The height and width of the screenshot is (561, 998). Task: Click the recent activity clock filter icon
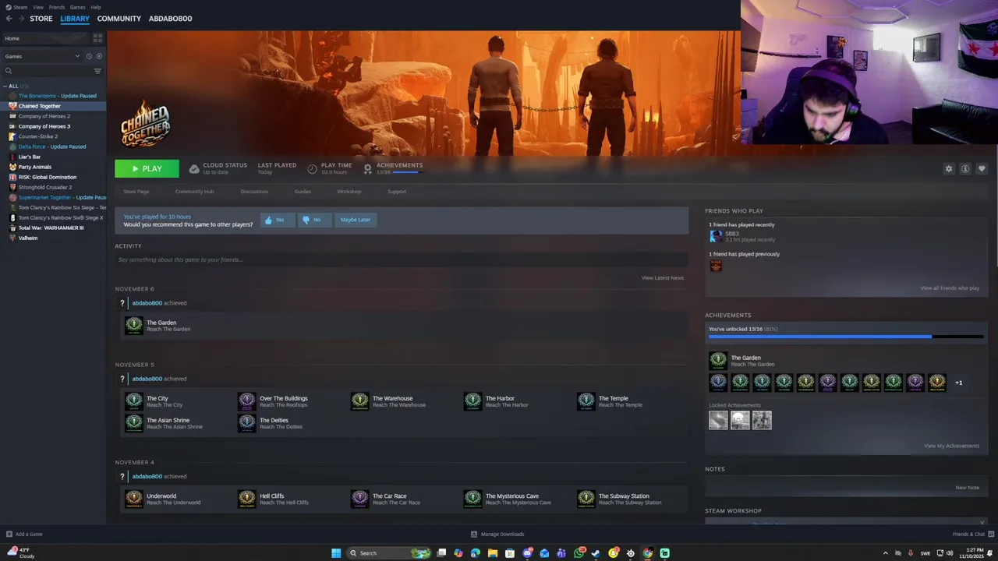(x=89, y=56)
